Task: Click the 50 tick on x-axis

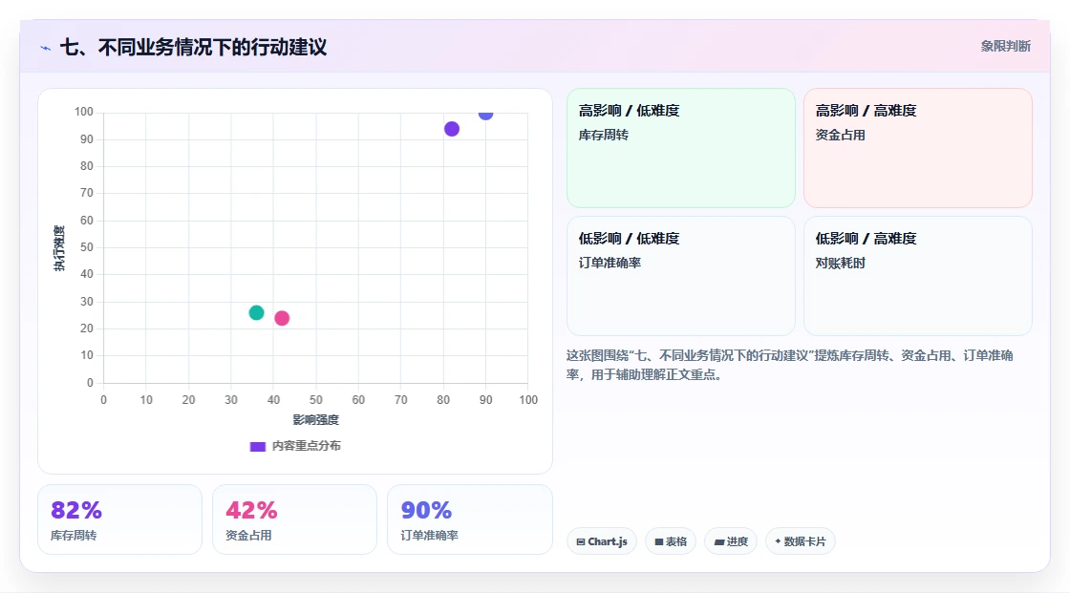Action: click(x=316, y=400)
